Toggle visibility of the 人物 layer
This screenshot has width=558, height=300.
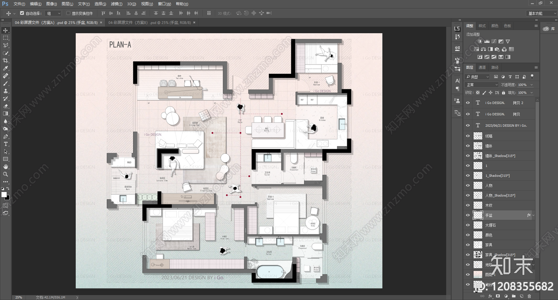468,186
